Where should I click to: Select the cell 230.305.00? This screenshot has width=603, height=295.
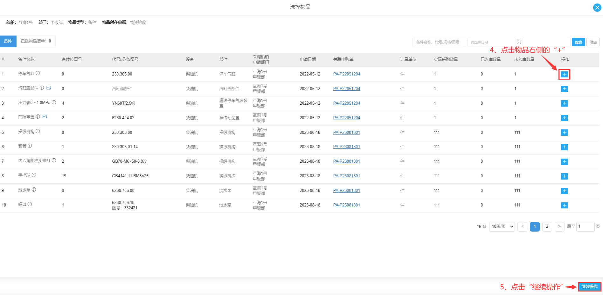click(x=122, y=74)
